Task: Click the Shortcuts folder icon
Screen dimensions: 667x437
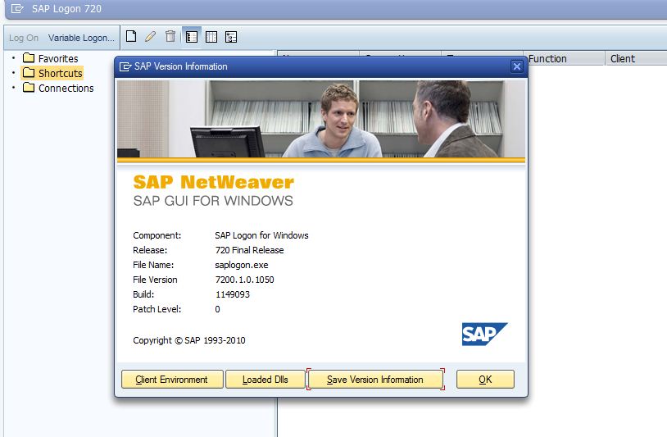Action: click(29, 73)
